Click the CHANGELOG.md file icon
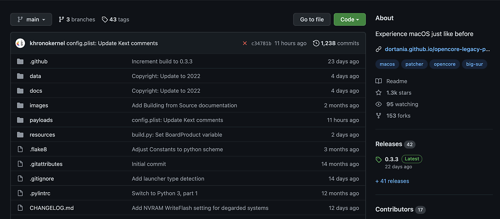Image resolution: width=500 pixels, height=219 pixels. click(20, 208)
